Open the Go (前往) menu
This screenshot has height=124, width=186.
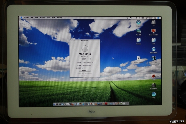coord(49,17)
